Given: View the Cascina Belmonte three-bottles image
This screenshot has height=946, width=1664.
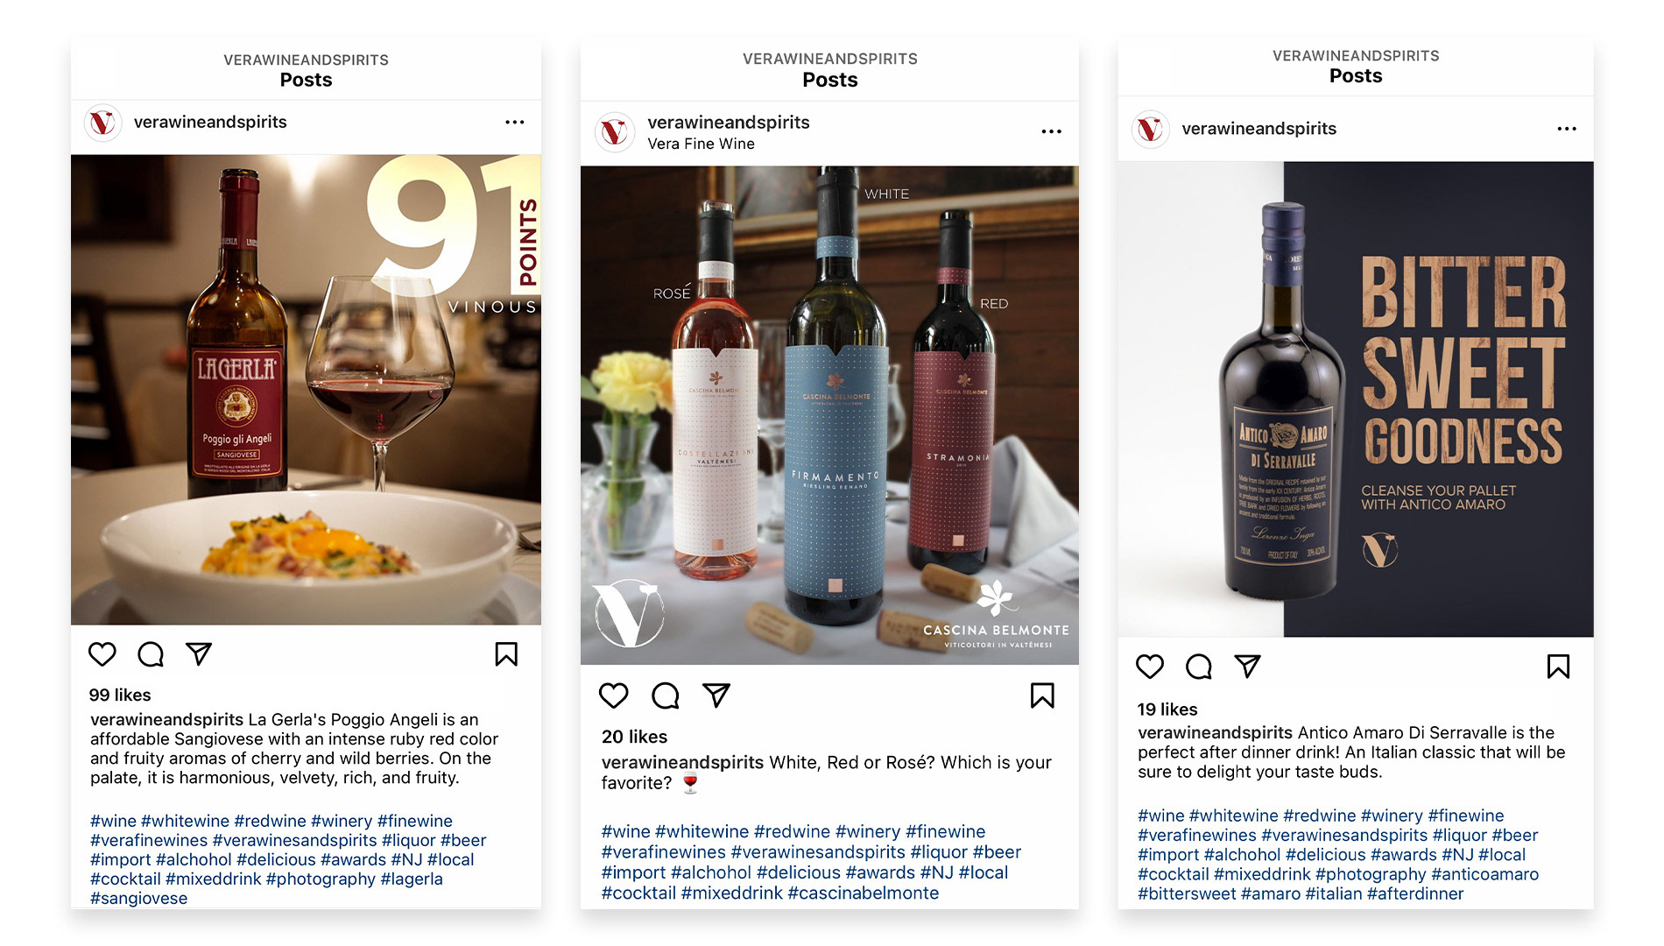Looking at the screenshot, I should tap(829, 415).
